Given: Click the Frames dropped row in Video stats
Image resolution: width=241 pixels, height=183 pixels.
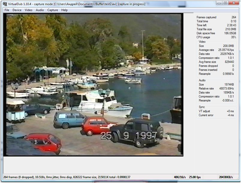Looking at the screenshot, I should pyautogui.click(x=216, y=66).
